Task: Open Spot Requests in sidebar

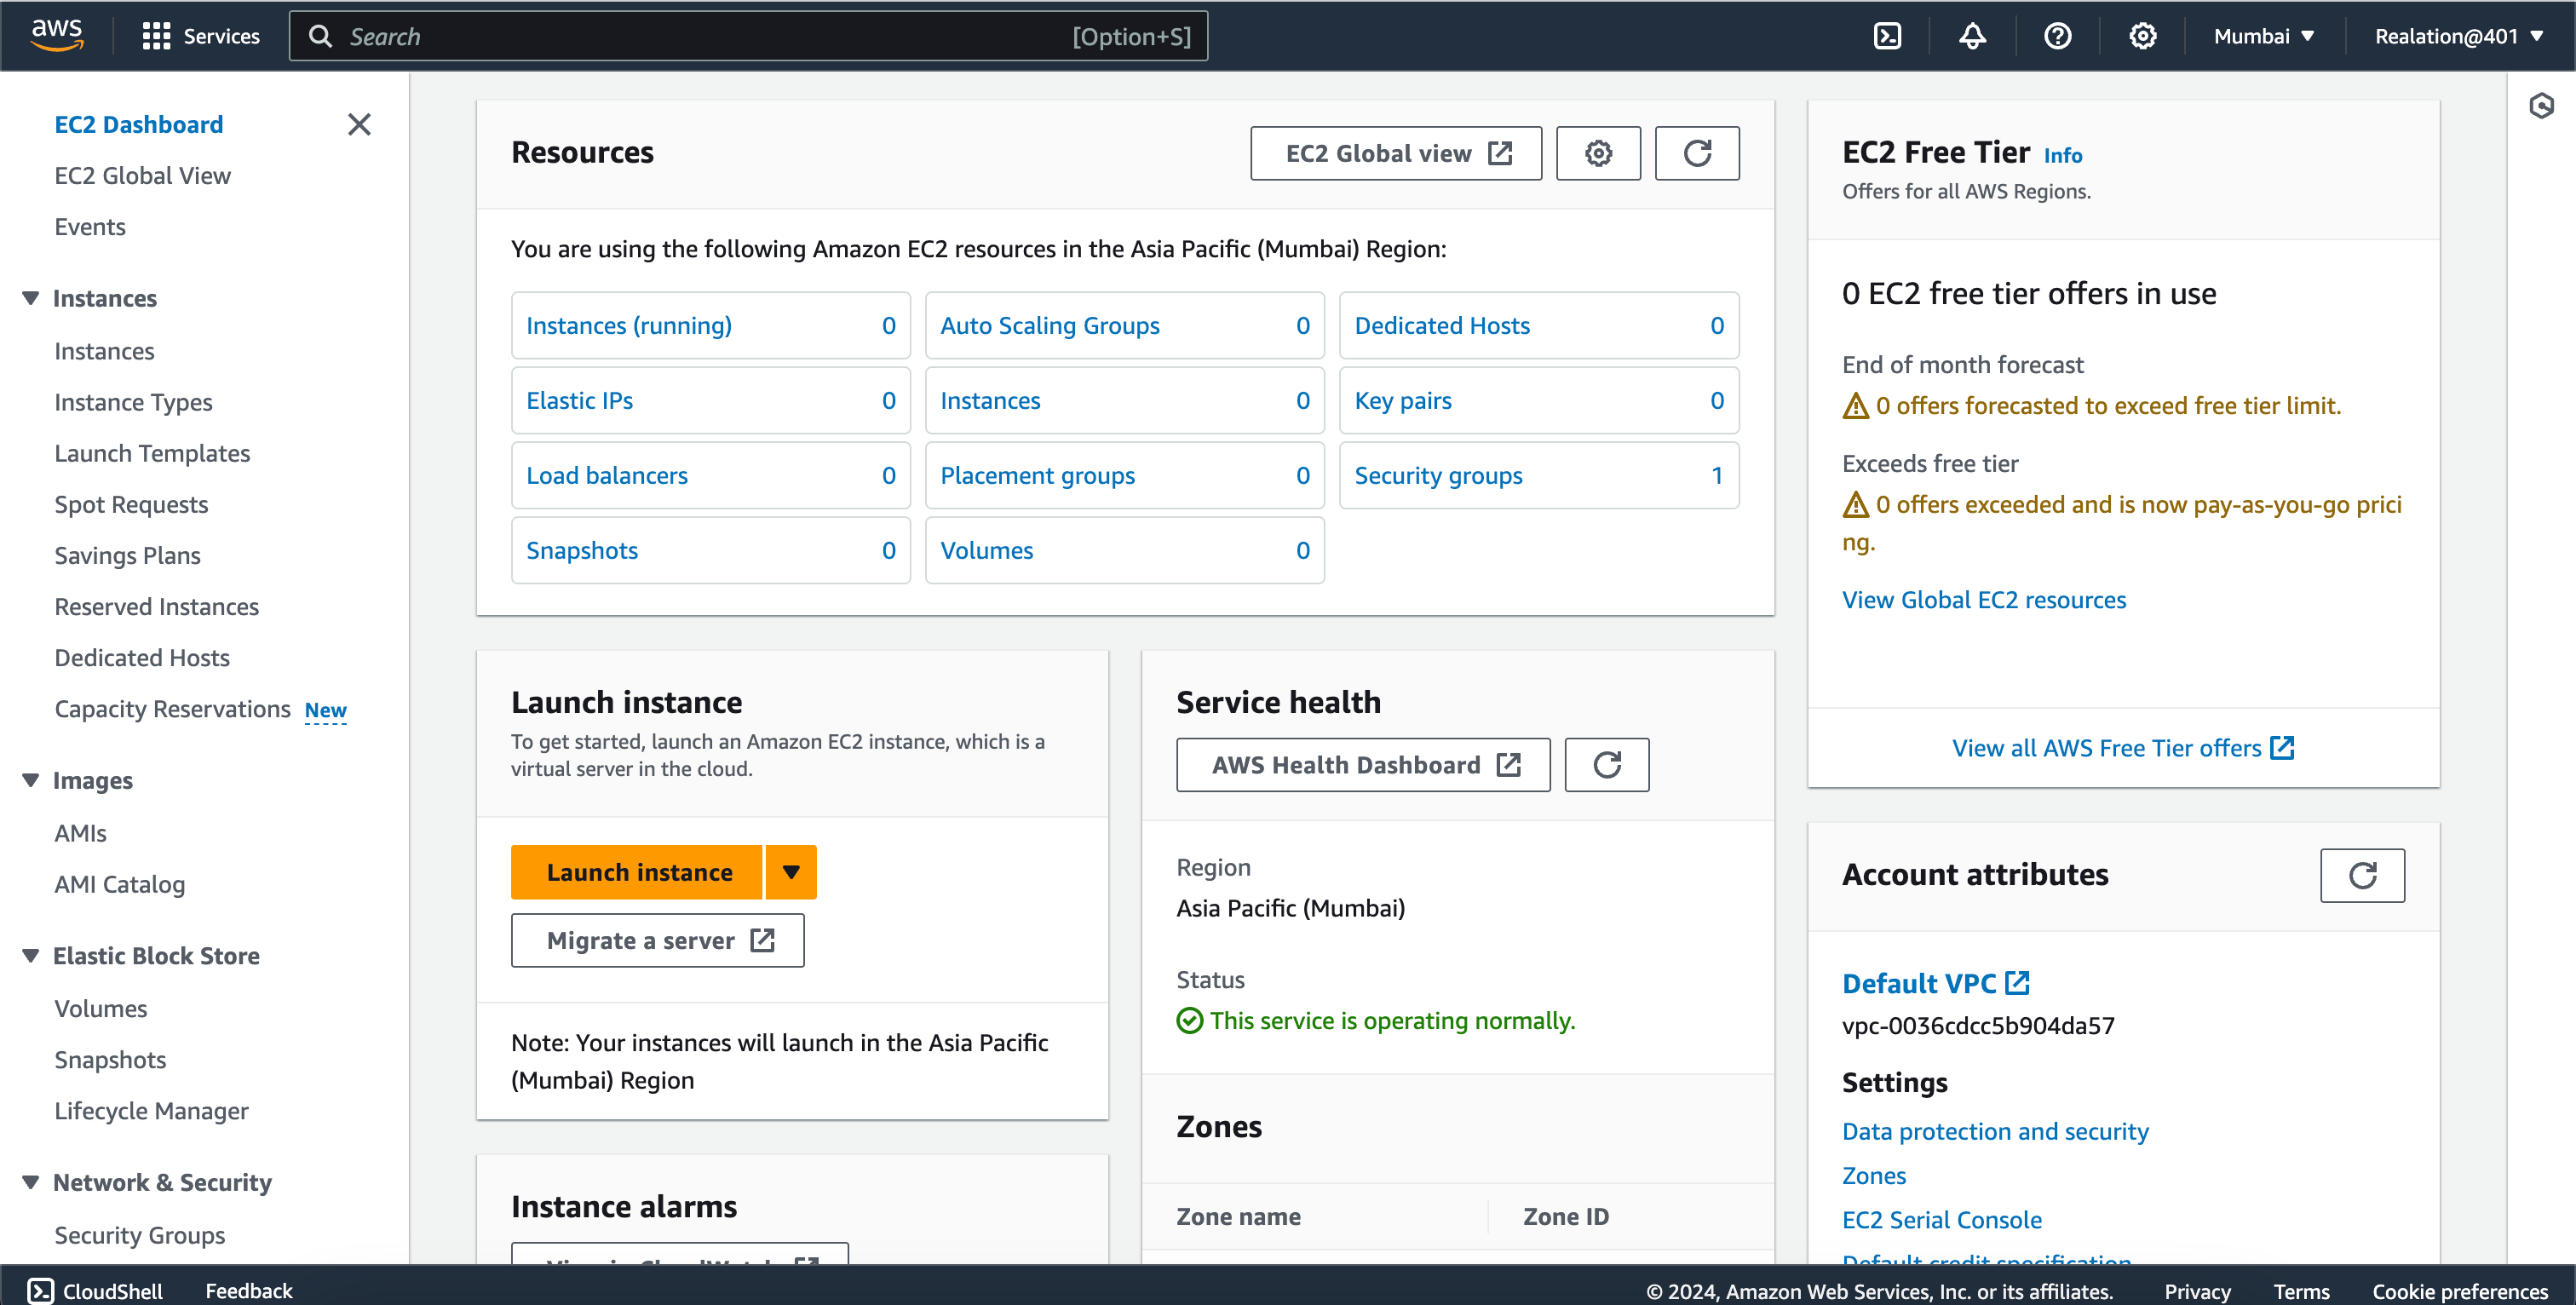Action: tap(131, 504)
